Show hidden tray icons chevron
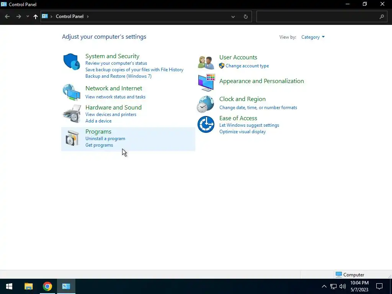 [x=324, y=286]
